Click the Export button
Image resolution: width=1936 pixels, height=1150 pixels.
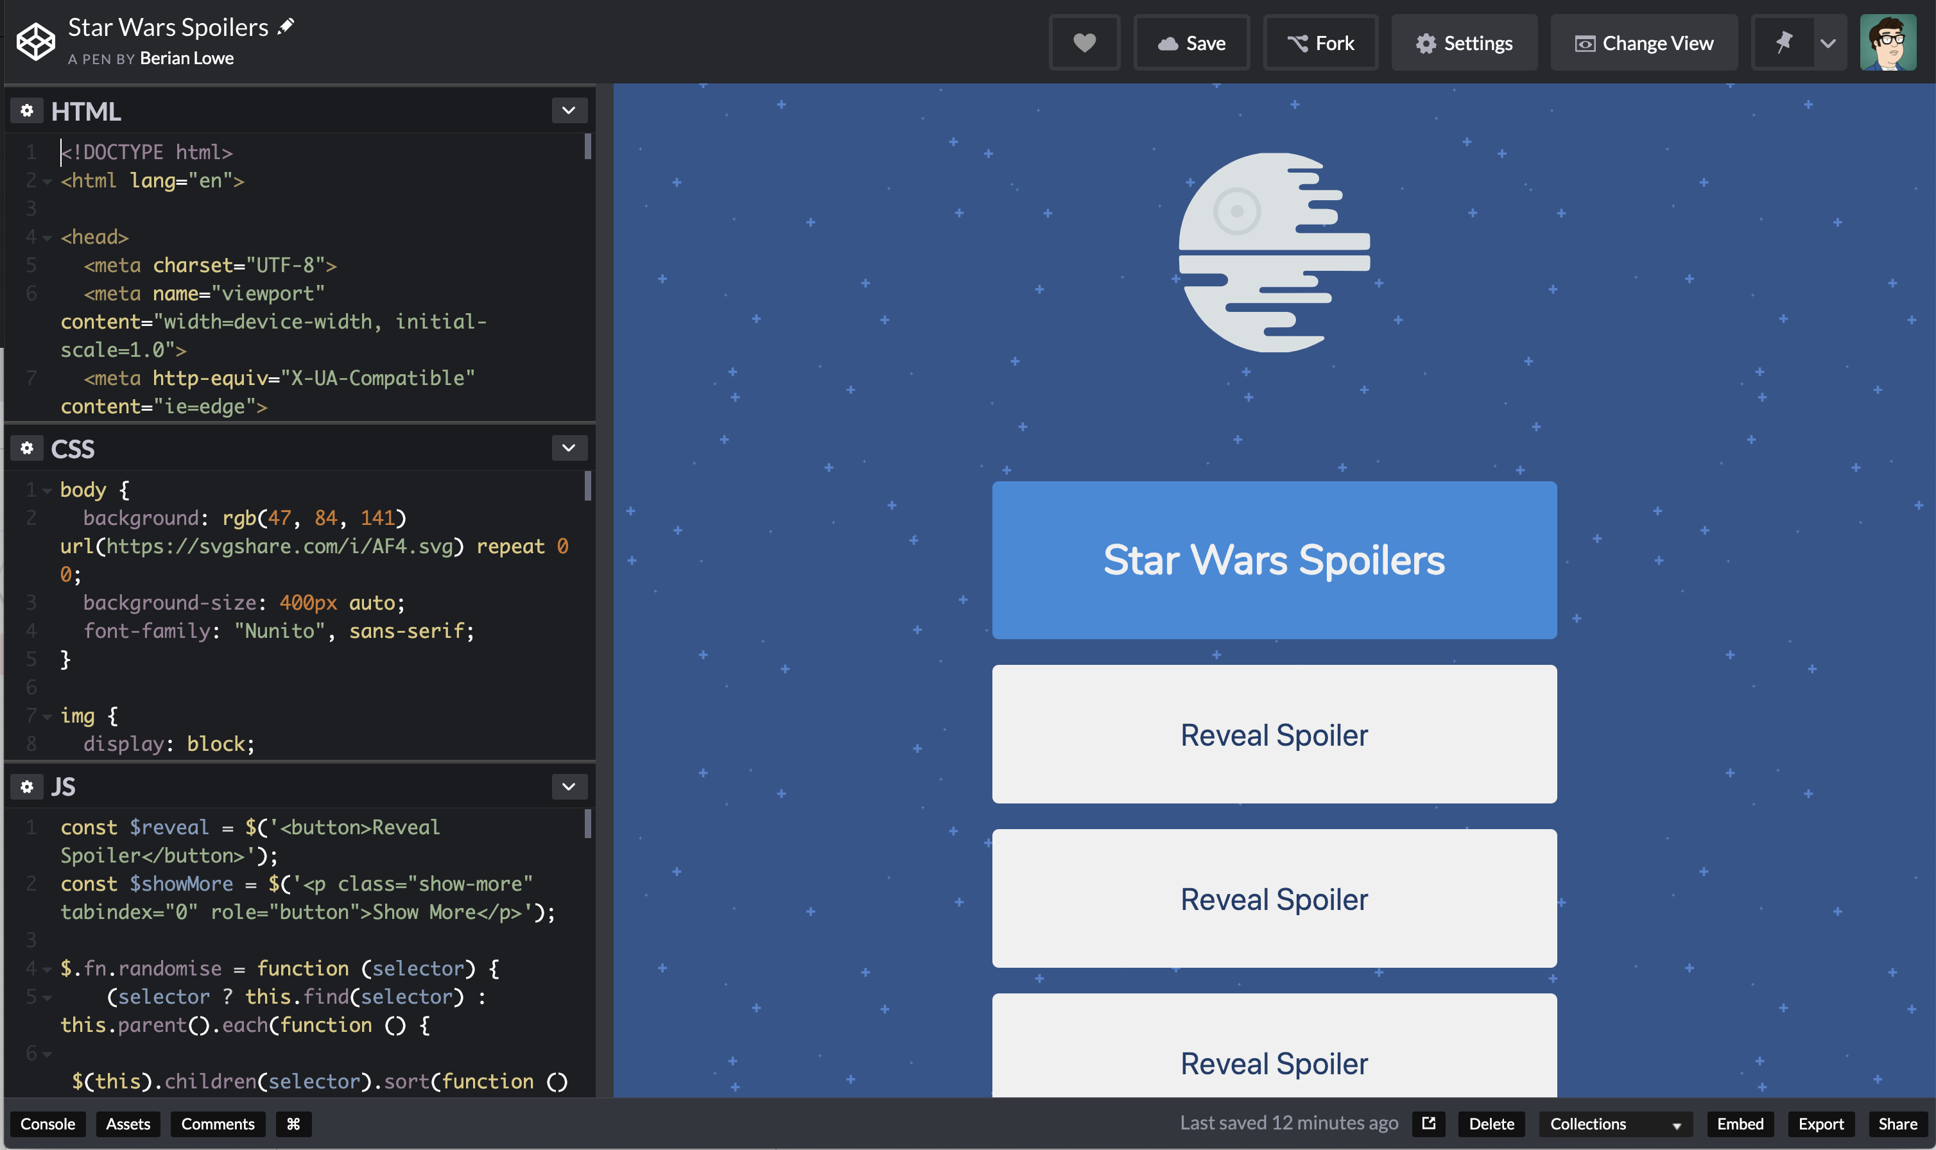pos(1820,1124)
